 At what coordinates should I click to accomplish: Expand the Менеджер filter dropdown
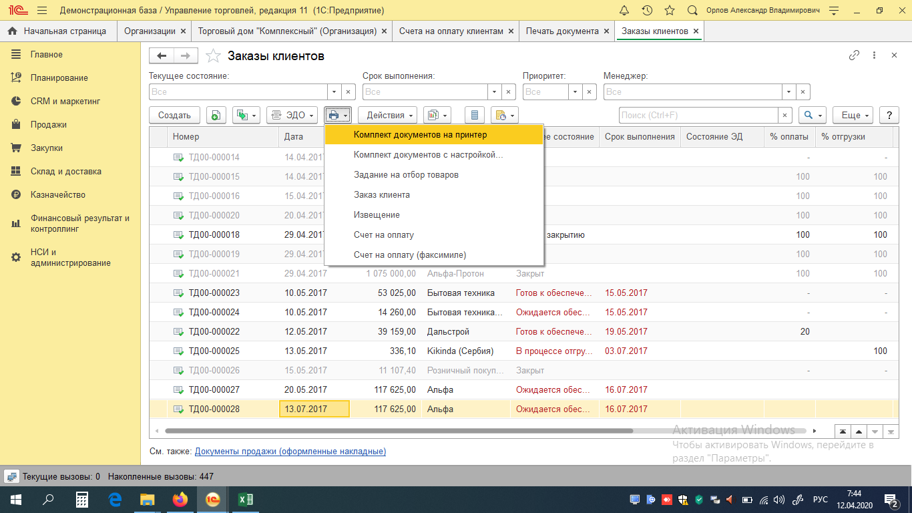pyautogui.click(x=789, y=92)
